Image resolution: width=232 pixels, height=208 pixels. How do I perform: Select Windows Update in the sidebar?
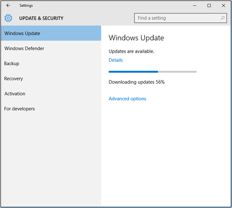click(51, 33)
